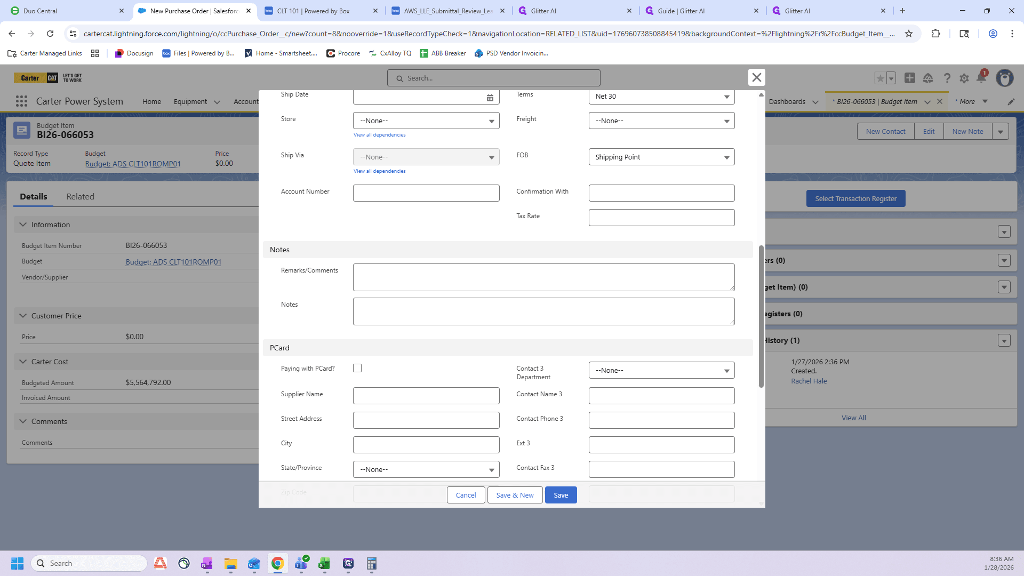
Task: Open the Calculator from the taskbar
Action: coord(372,563)
